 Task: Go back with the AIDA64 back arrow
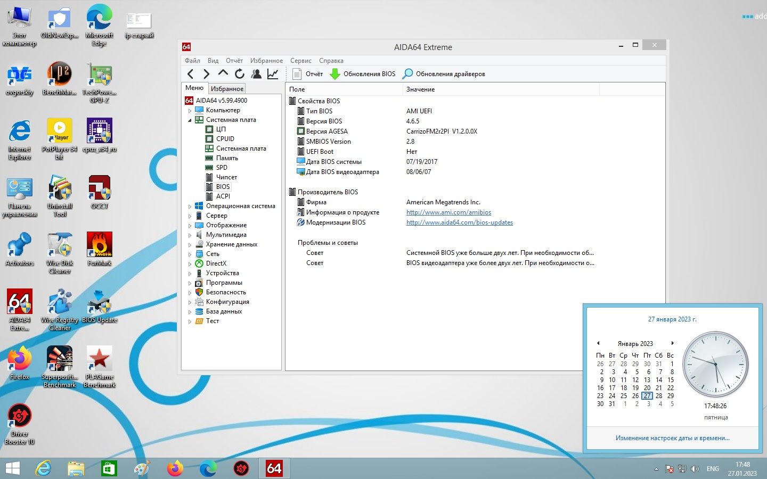pos(191,74)
